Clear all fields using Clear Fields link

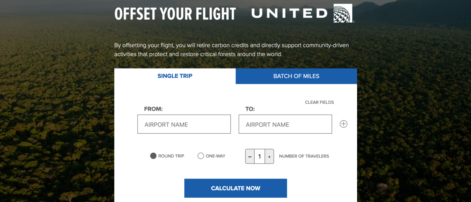(x=319, y=102)
